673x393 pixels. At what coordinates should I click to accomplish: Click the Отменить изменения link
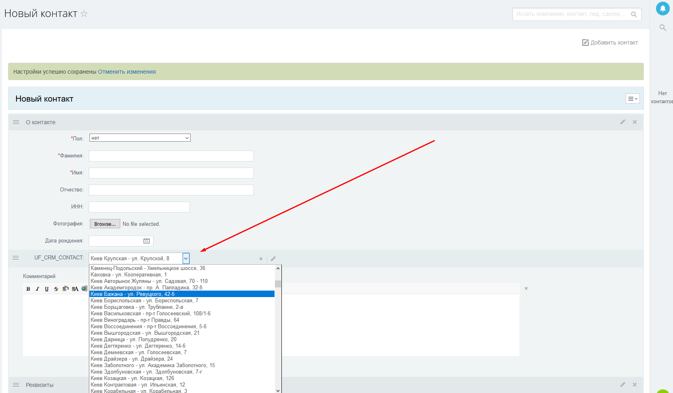(127, 72)
